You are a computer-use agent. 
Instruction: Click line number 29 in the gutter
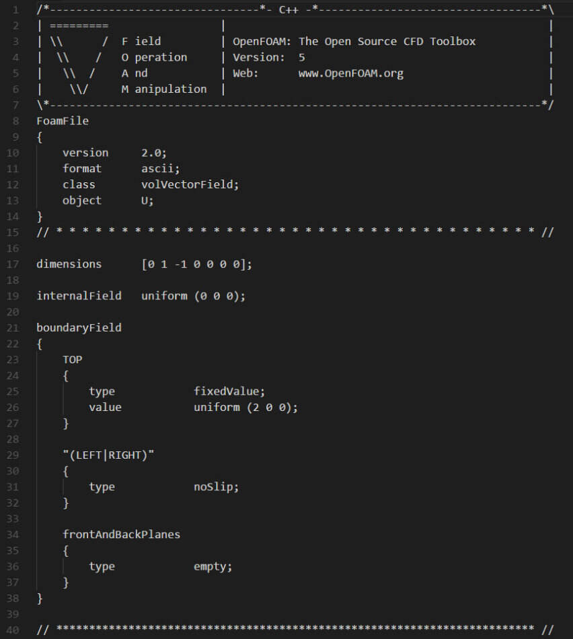point(13,455)
